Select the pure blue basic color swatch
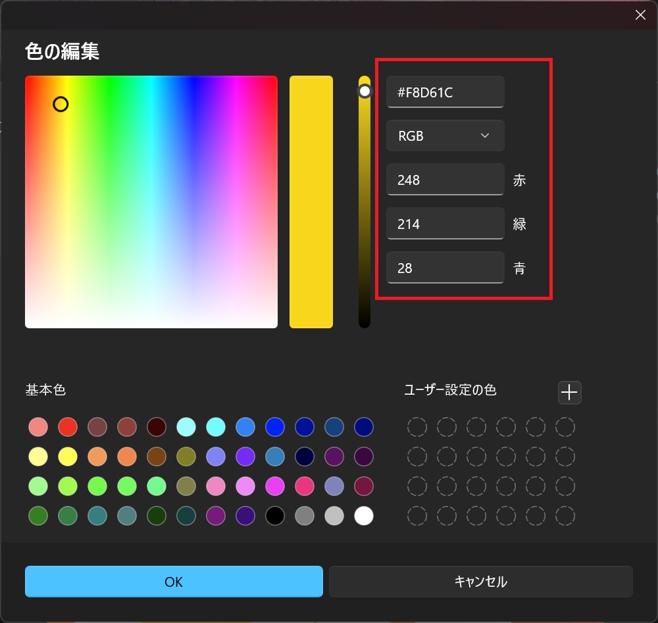 pos(275,427)
